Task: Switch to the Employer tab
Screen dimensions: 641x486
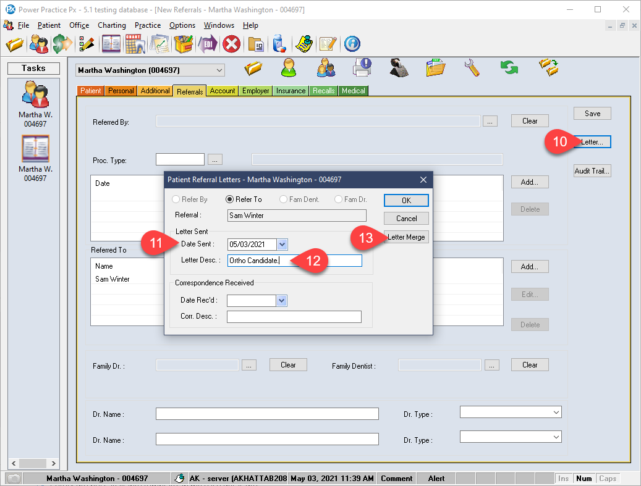Action: point(255,91)
